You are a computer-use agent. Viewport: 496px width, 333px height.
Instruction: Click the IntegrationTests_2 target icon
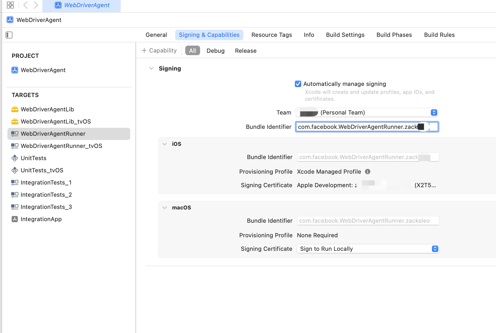point(15,195)
